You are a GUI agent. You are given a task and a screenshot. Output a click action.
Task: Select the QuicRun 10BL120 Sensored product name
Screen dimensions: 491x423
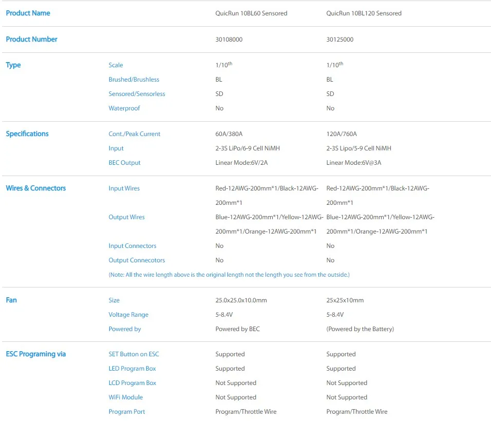coord(364,13)
